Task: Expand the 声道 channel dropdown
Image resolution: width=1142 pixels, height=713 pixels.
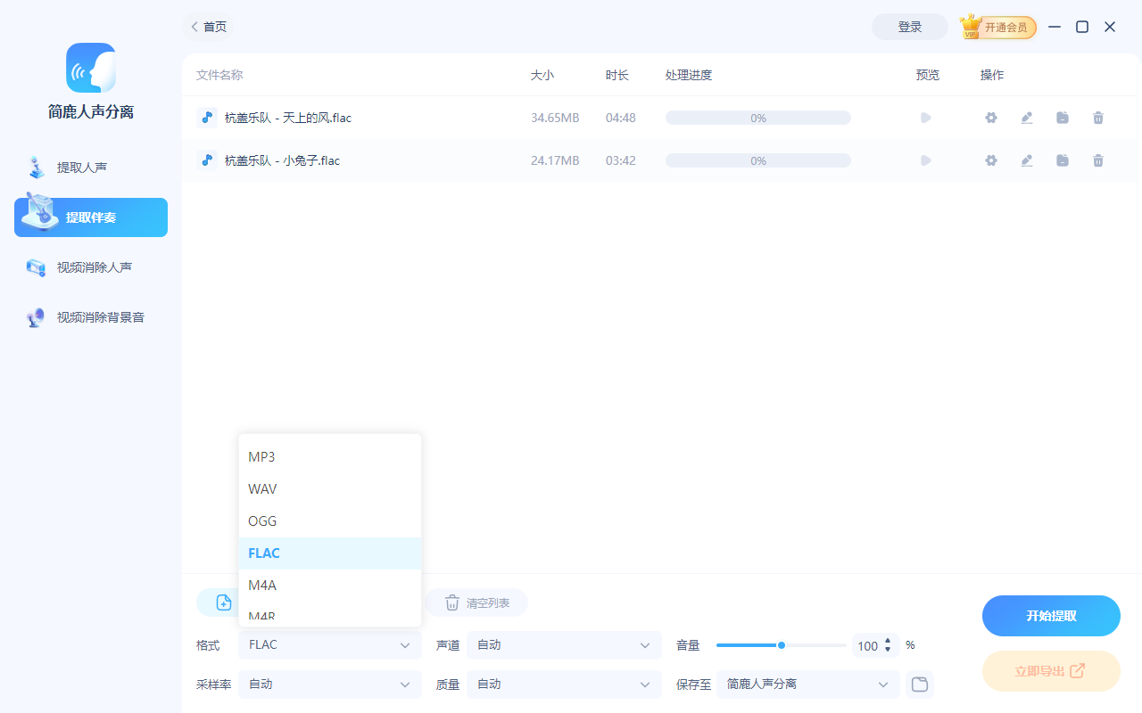Action: (563, 644)
